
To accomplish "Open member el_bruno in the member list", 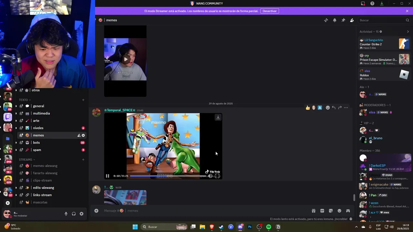I will click(384, 140).
